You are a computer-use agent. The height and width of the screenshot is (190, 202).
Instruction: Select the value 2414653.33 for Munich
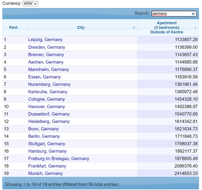[186, 173]
